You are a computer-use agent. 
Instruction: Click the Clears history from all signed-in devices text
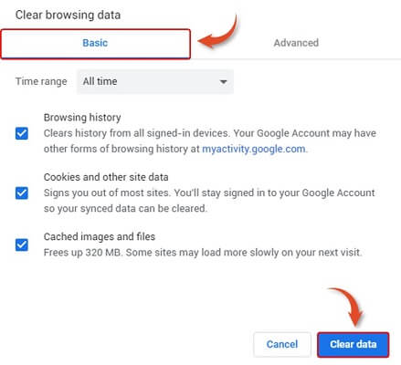tap(210, 141)
